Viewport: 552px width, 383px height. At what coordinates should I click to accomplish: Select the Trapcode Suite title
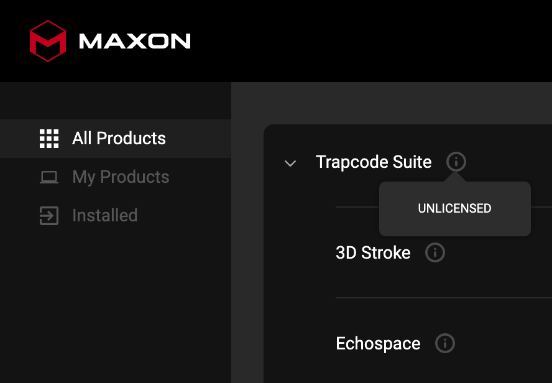pos(374,162)
